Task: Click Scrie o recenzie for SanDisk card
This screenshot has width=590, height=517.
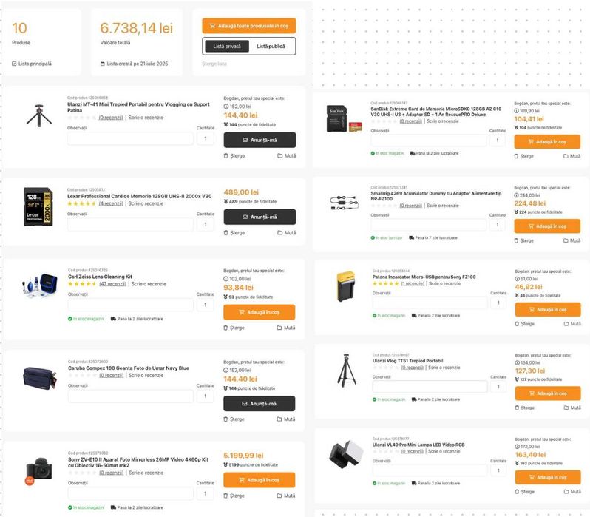Action: 442,121
